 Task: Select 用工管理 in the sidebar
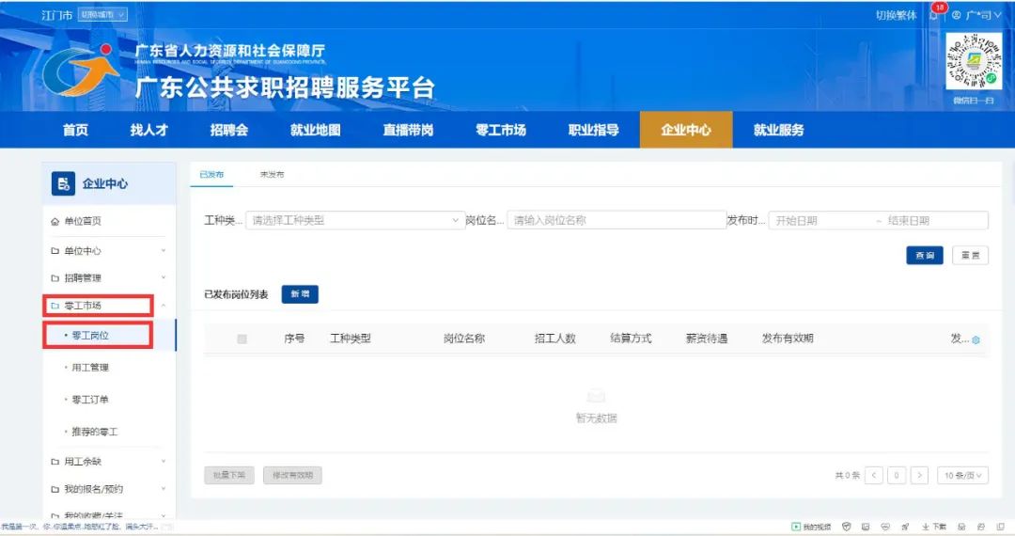pos(90,368)
